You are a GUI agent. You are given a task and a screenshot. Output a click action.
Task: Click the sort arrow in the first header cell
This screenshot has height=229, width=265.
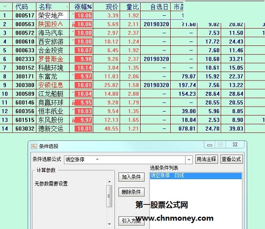point(5,6)
